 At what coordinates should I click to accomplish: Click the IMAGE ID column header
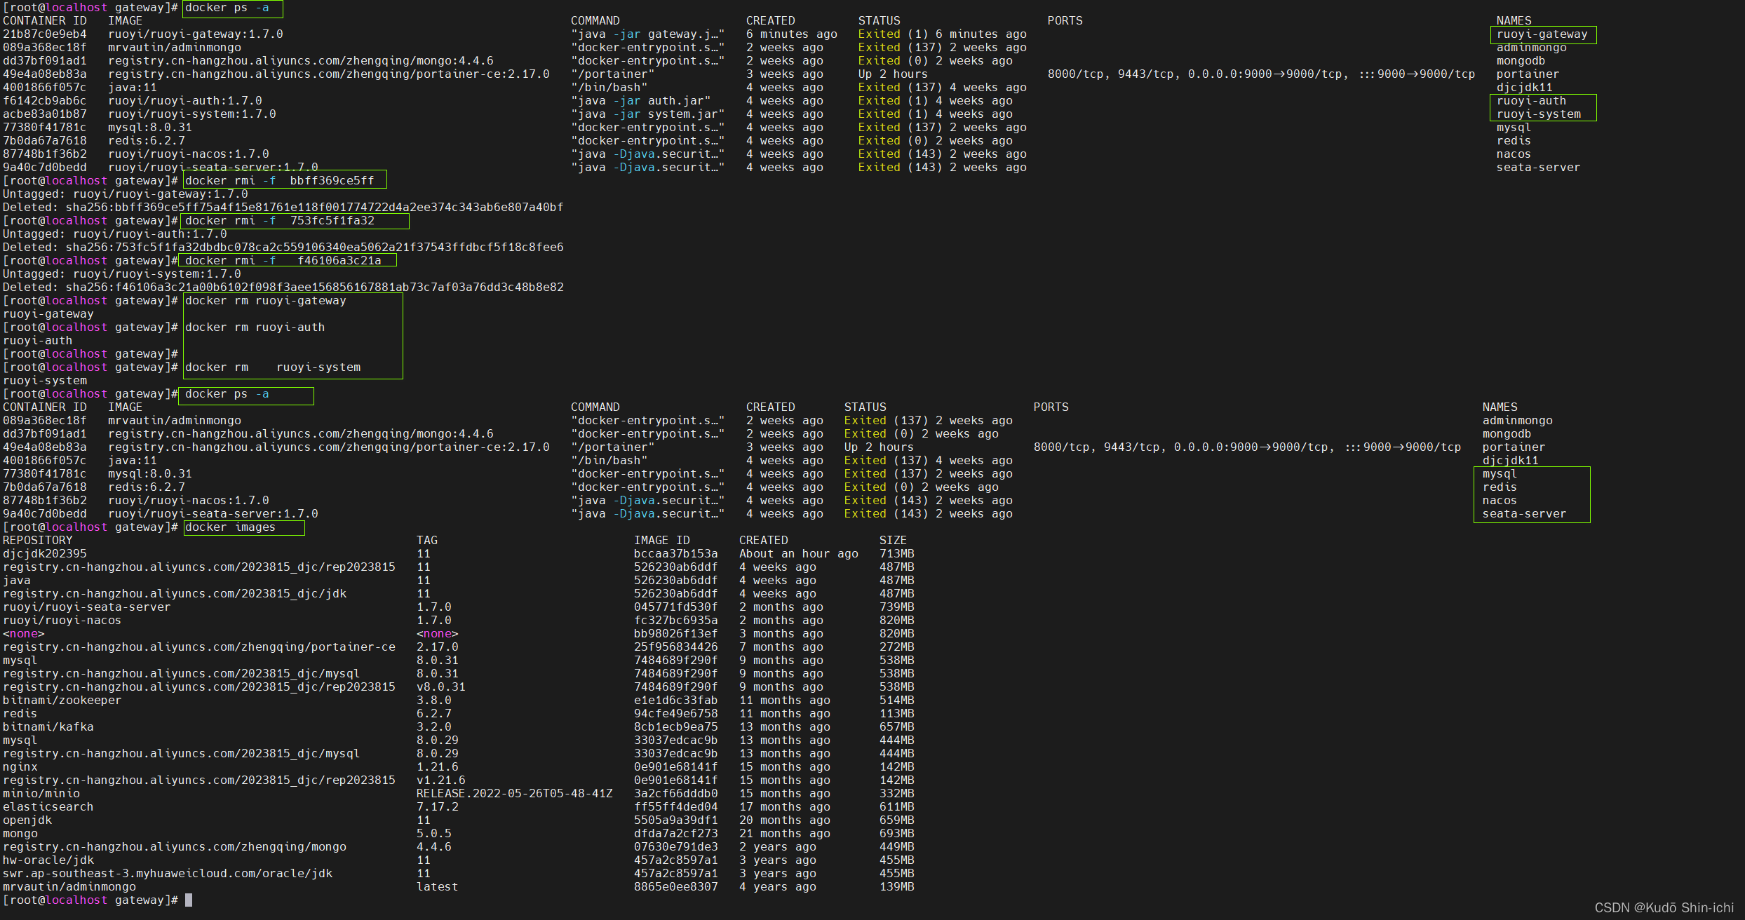click(662, 541)
